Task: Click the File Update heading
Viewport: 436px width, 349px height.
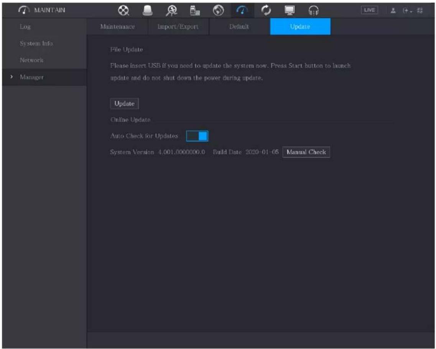Action: (127, 50)
